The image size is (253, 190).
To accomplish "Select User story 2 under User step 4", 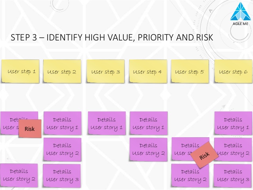I will coord(148,149).
